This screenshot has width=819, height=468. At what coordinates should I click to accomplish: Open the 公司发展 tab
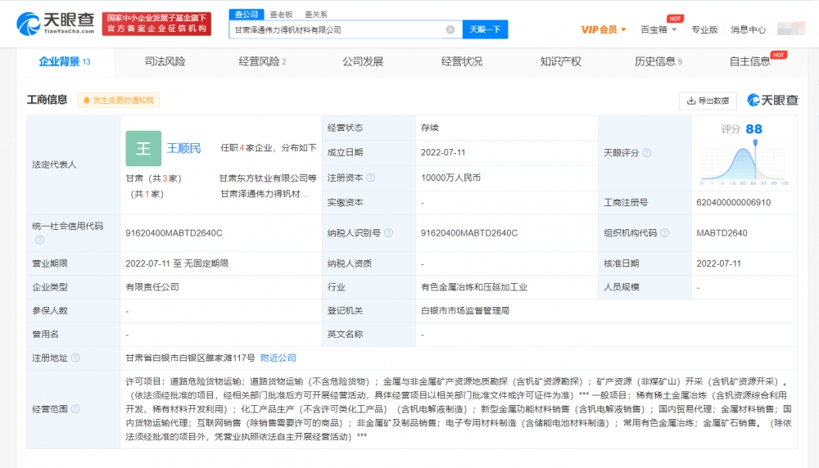tap(363, 61)
